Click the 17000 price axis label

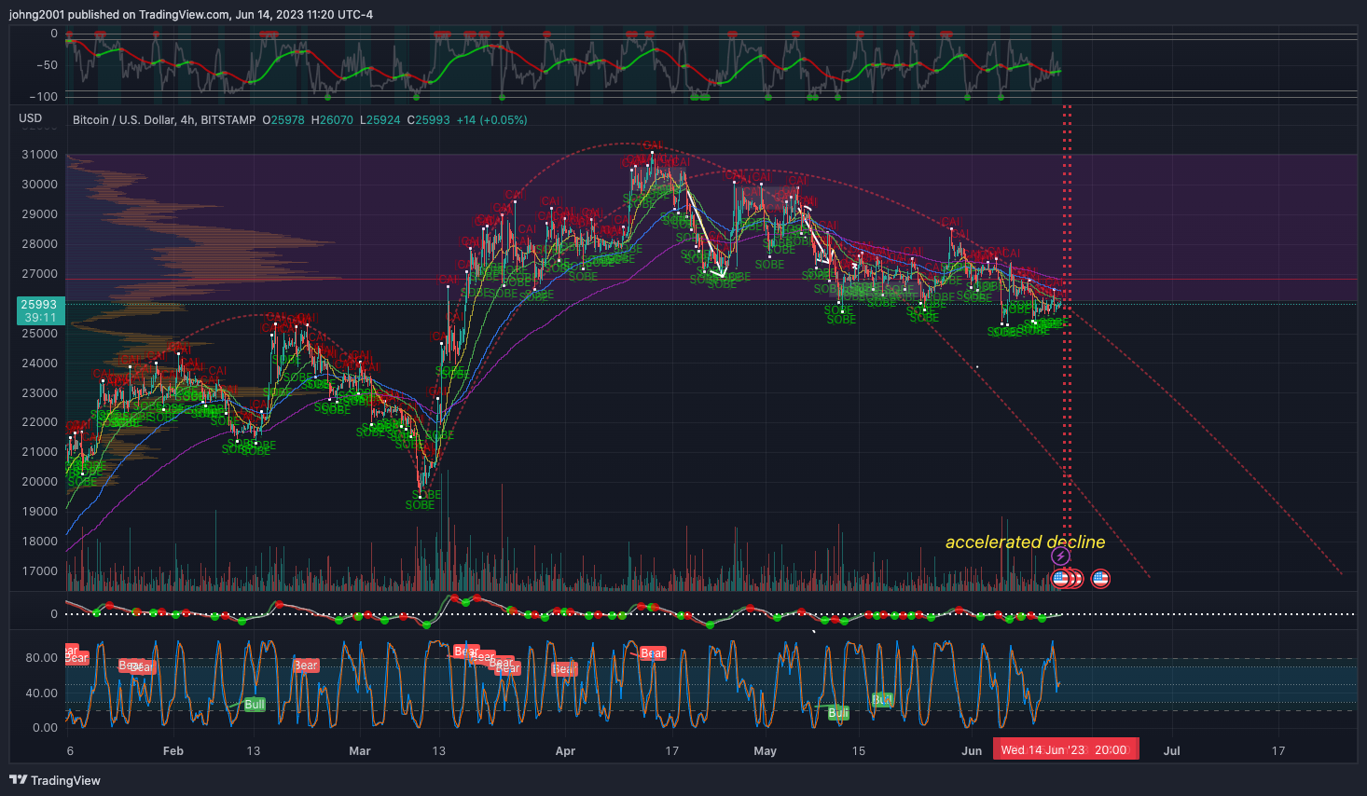pyautogui.click(x=39, y=571)
